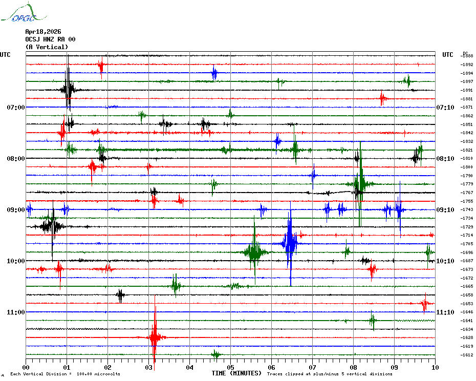Viewport: 476px width, 381px height.
Task: Click the DC offset value -1687
Action: click(467, 261)
